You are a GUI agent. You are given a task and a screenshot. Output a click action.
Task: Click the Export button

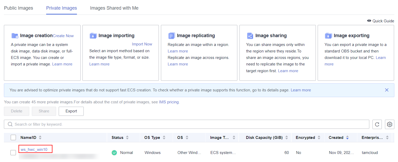coord(71,111)
